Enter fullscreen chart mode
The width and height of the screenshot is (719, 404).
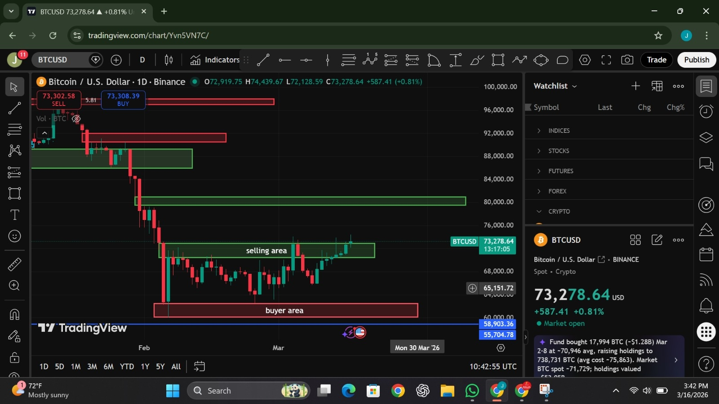click(x=606, y=60)
